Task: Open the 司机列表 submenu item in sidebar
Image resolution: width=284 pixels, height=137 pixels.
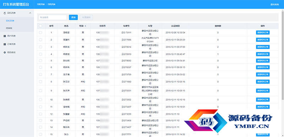Action: 10,21
